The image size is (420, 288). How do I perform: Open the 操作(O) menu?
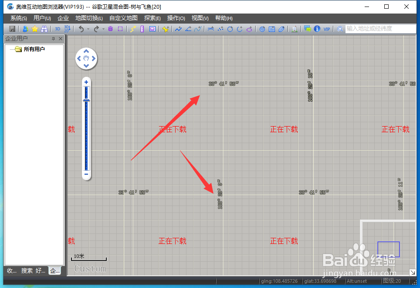click(x=176, y=18)
